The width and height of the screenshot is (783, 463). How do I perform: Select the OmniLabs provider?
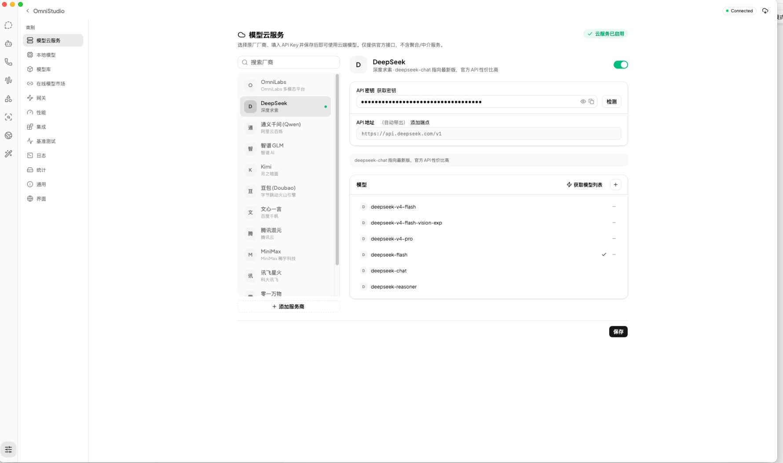pos(285,85)
